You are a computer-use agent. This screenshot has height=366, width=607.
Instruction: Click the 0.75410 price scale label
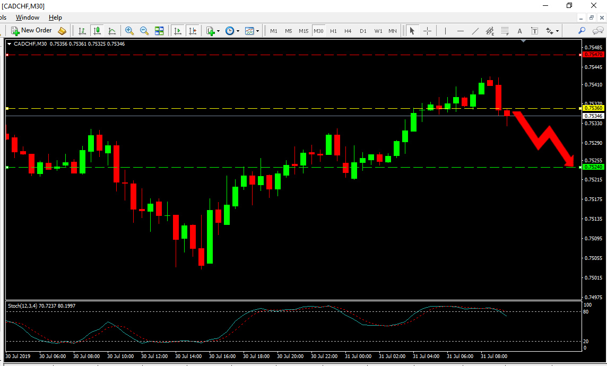coord(593,84)
